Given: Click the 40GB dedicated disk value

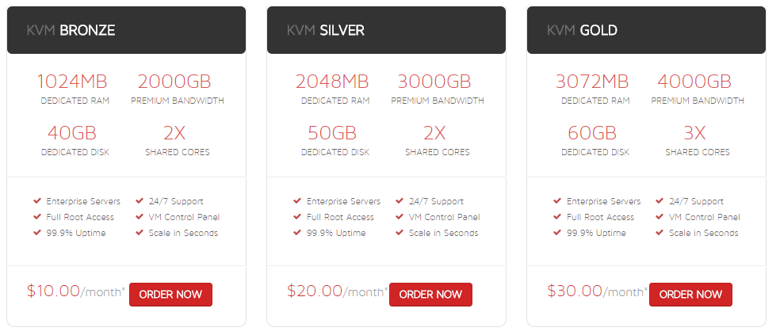Looking at the screenshot, I should 72,133.
